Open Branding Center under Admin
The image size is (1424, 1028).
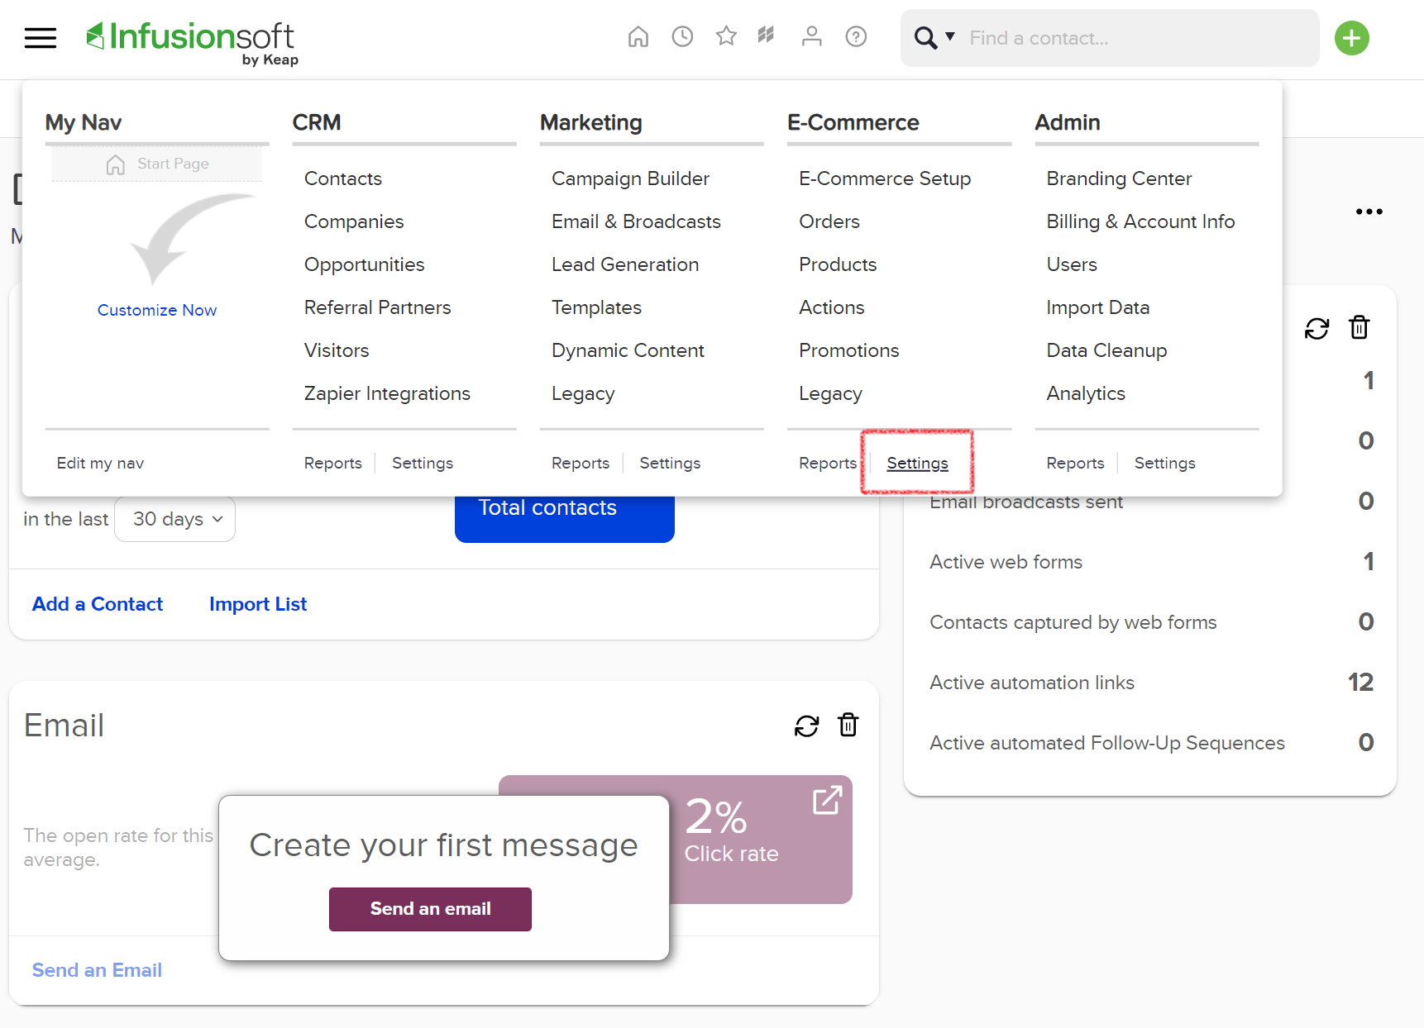pos(1119,178)
